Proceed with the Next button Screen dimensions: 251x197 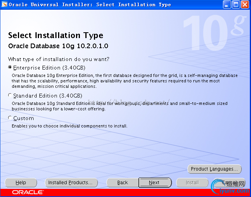tap(155, 183)
